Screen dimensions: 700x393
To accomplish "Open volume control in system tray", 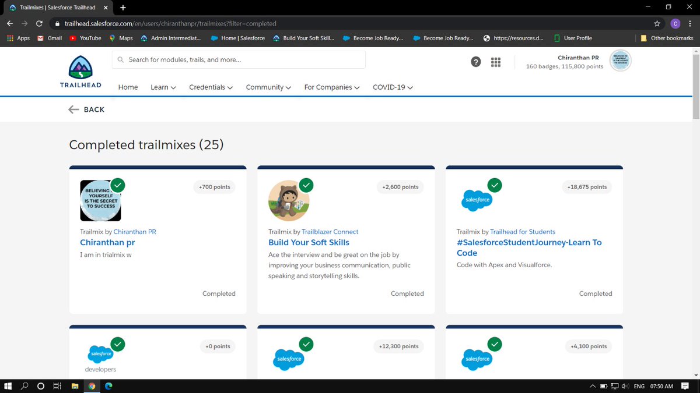I will [x=625, y=386].
